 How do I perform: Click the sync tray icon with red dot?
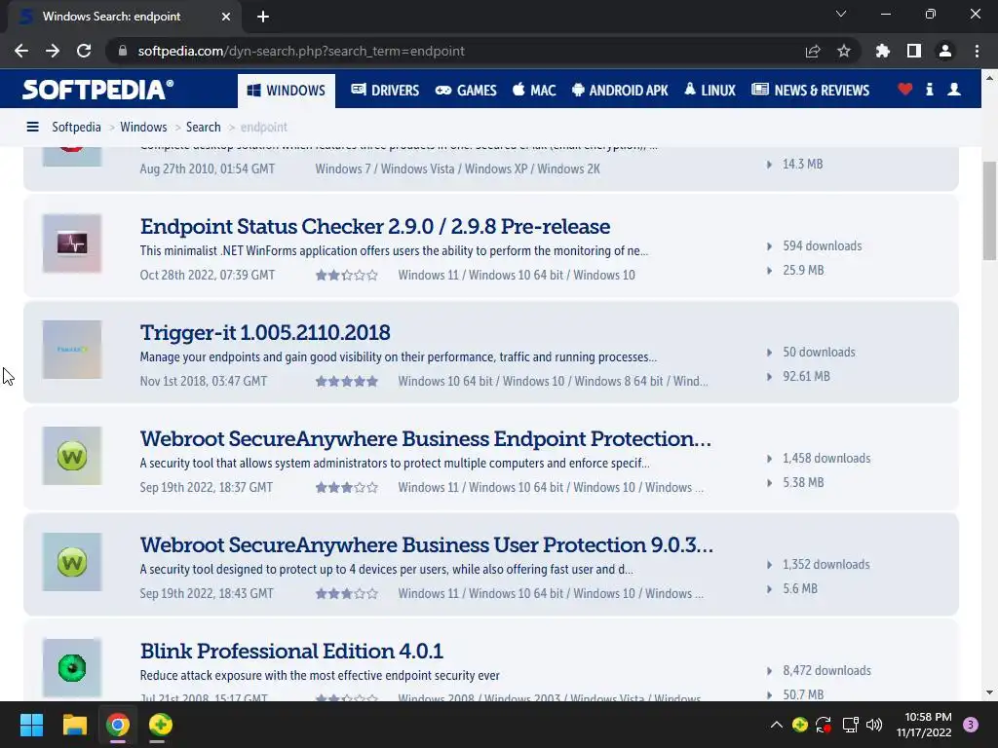(824, 725)
